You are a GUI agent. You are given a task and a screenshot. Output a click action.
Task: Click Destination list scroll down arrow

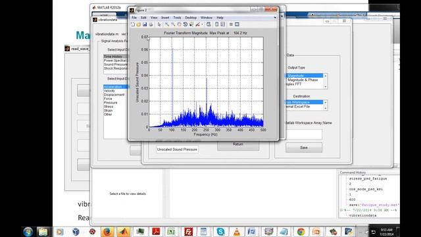click(x=326, y=108)
